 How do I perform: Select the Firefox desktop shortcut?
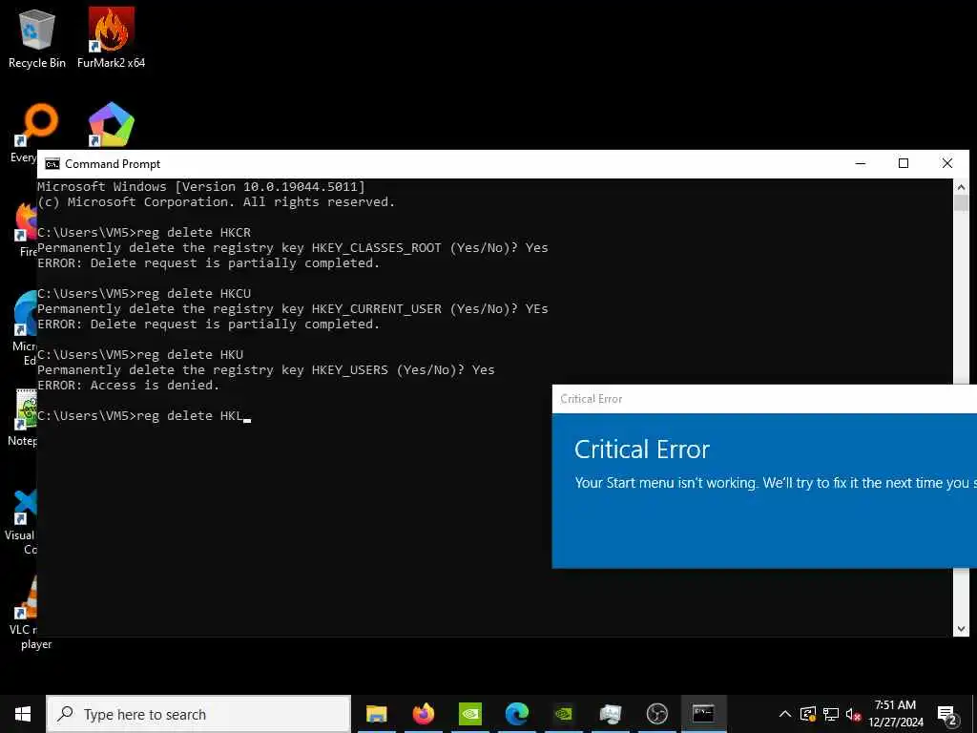(26, 229)
